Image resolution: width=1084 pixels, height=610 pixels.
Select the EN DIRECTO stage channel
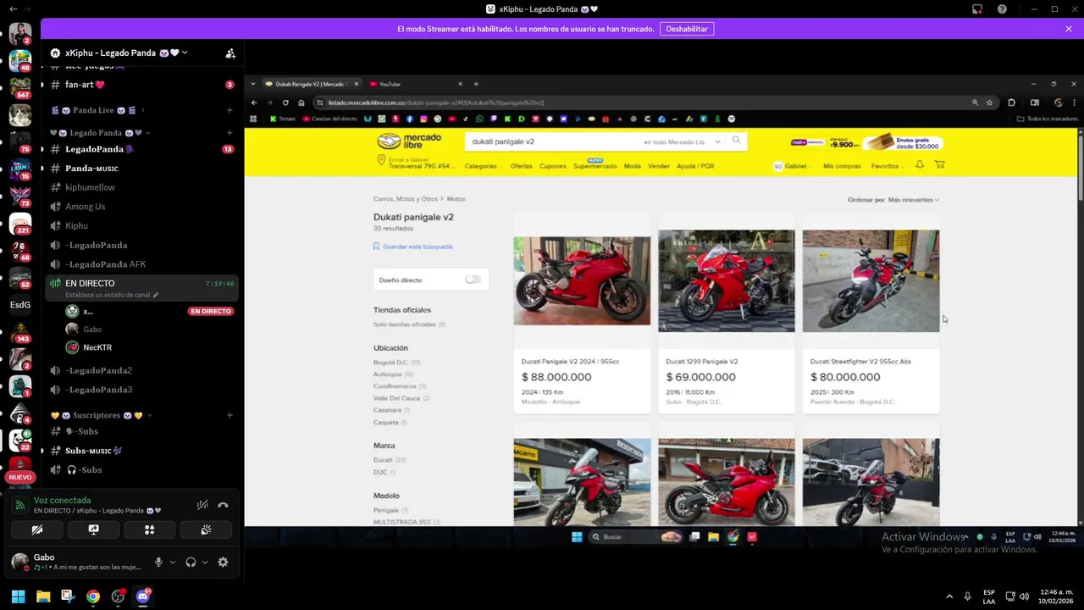pyautogui.click(x=141, y=288)
